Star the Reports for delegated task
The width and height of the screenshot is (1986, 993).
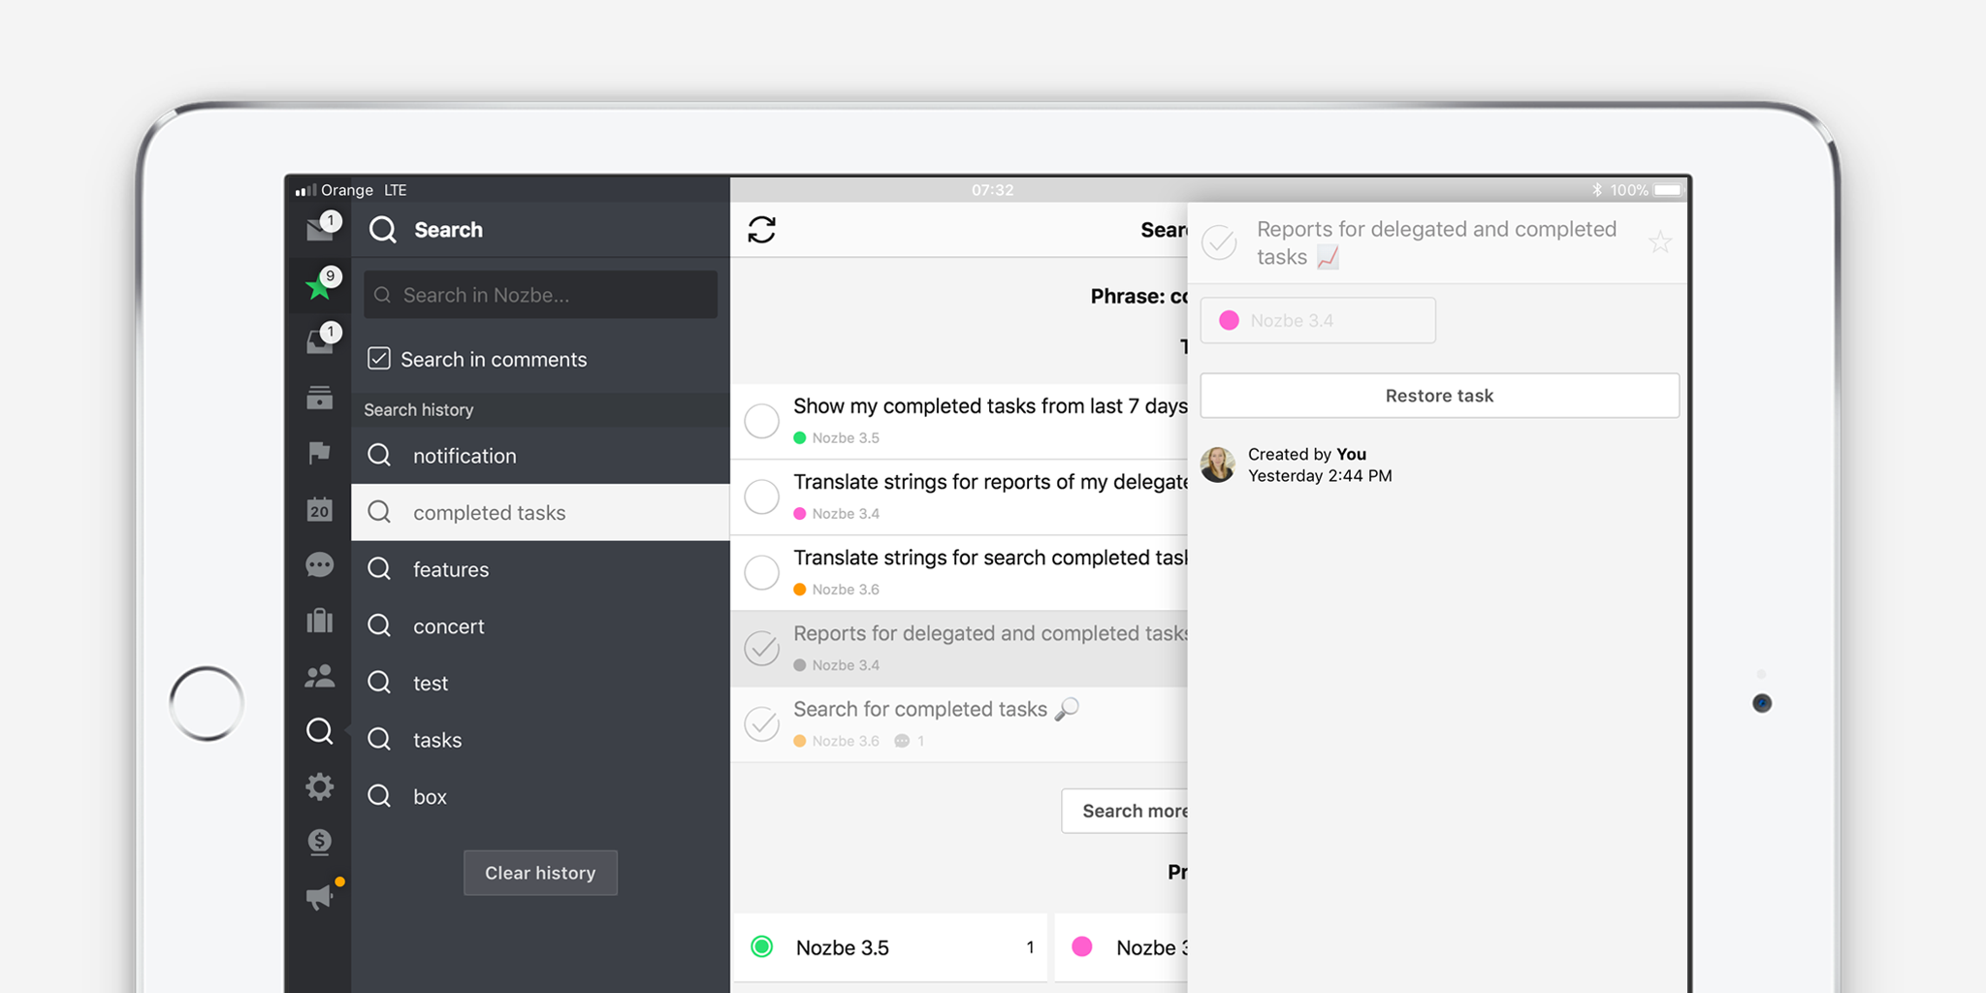point(1660,242)
